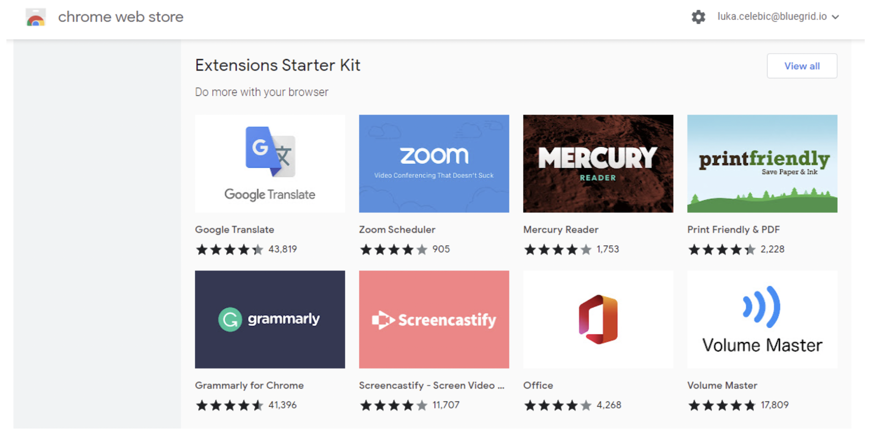Open the settings gear icon
This screenshot has width=873, height=440.
(x=698, y=17)
